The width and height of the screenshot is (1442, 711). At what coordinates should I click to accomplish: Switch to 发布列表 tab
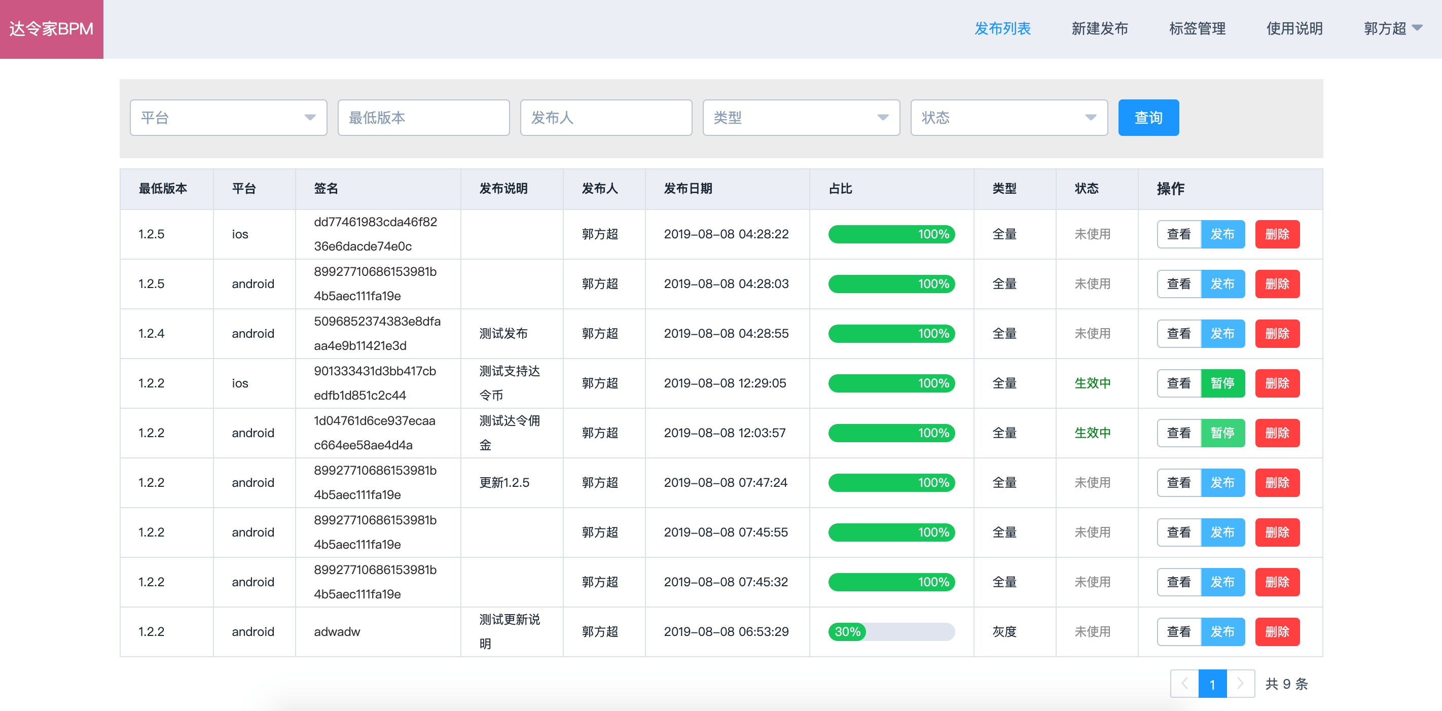pyautogui.click(x=1002, y=28)
